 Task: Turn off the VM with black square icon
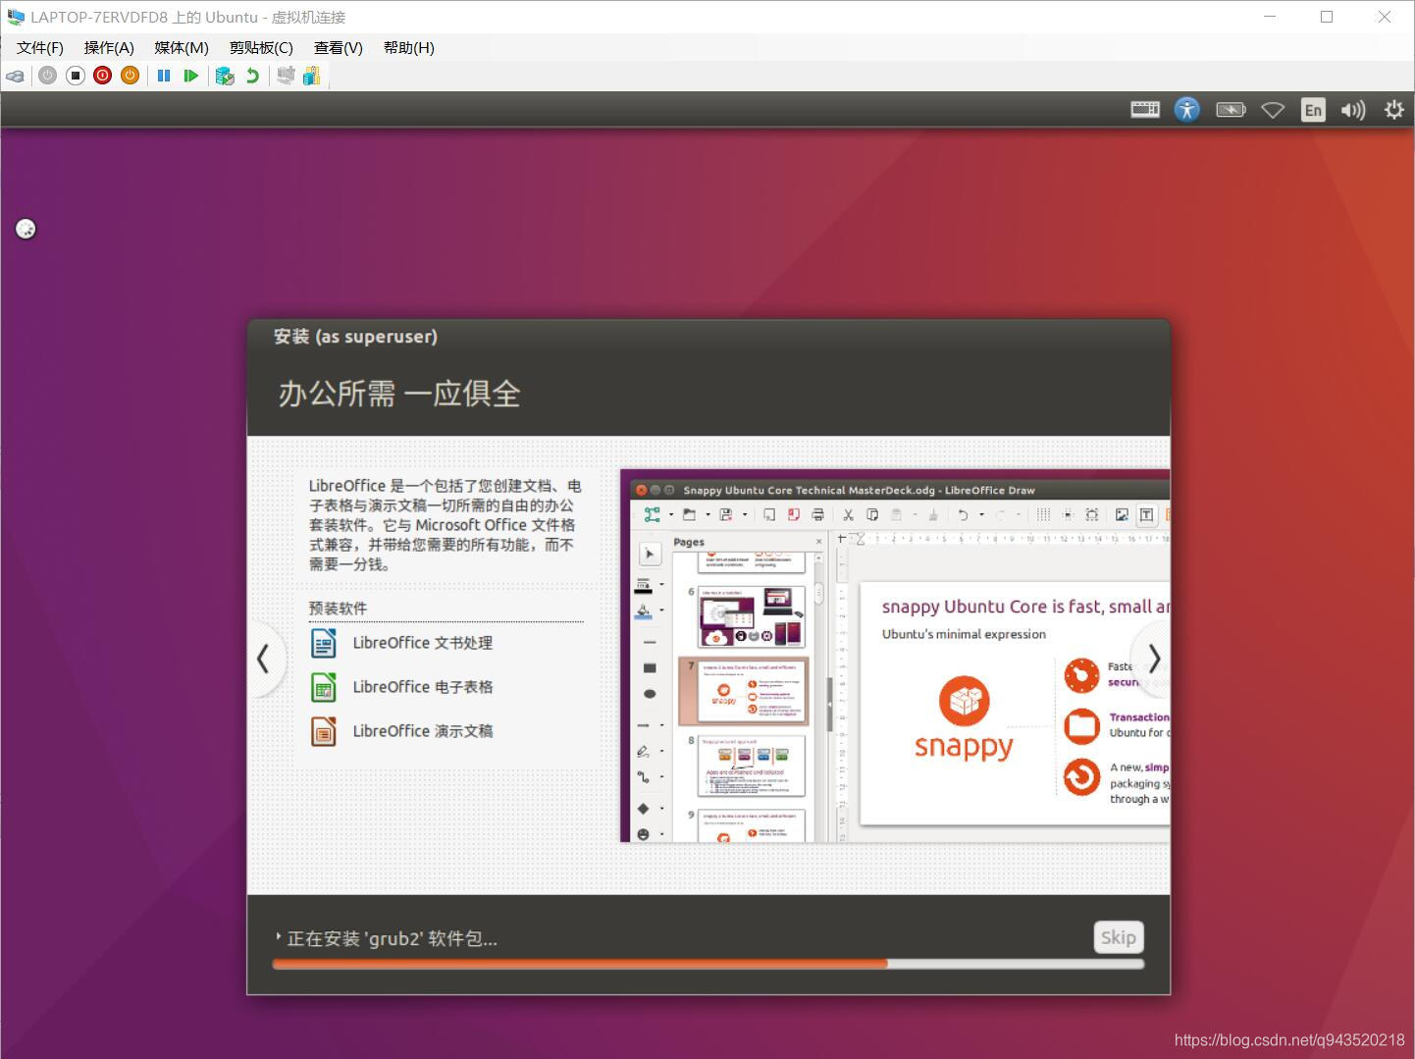76,76
